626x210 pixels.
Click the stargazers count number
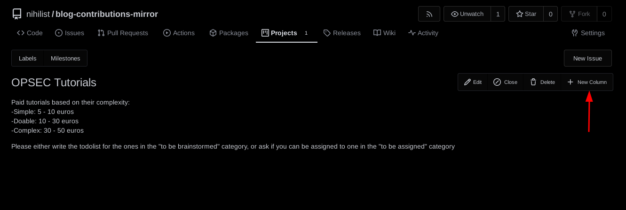[x=551, y=14]
